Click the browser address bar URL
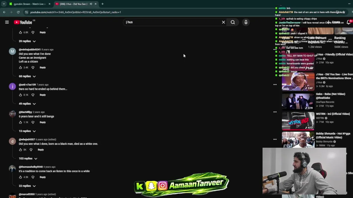This screenshot has width=353, height=198. point(76,12)
